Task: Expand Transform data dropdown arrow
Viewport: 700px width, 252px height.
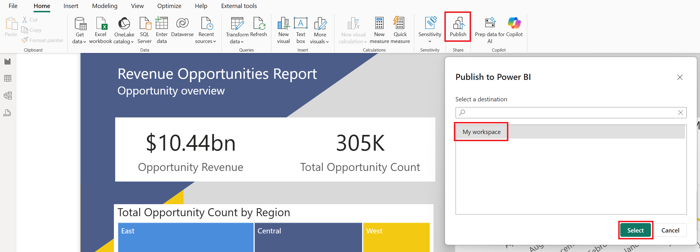Action: [x=242, y=42]
